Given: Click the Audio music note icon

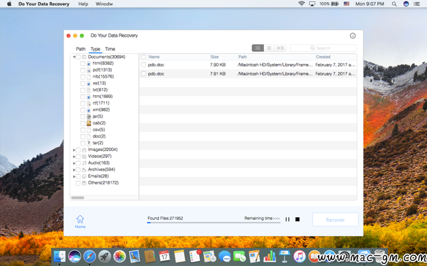Looking at the screenshot, I should 84,163.
